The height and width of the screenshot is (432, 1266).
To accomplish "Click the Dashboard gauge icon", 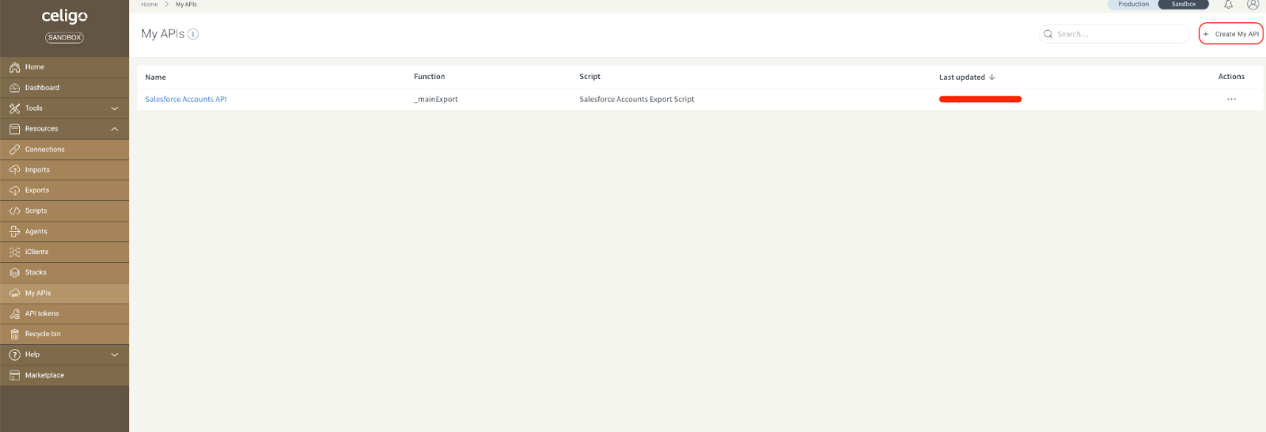I will [x=14, y=88].
